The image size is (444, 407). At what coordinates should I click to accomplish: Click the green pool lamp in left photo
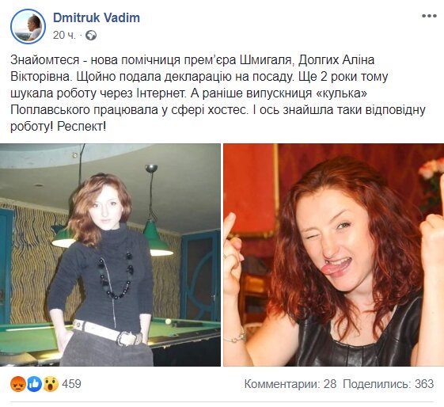(x=156, y=238)
